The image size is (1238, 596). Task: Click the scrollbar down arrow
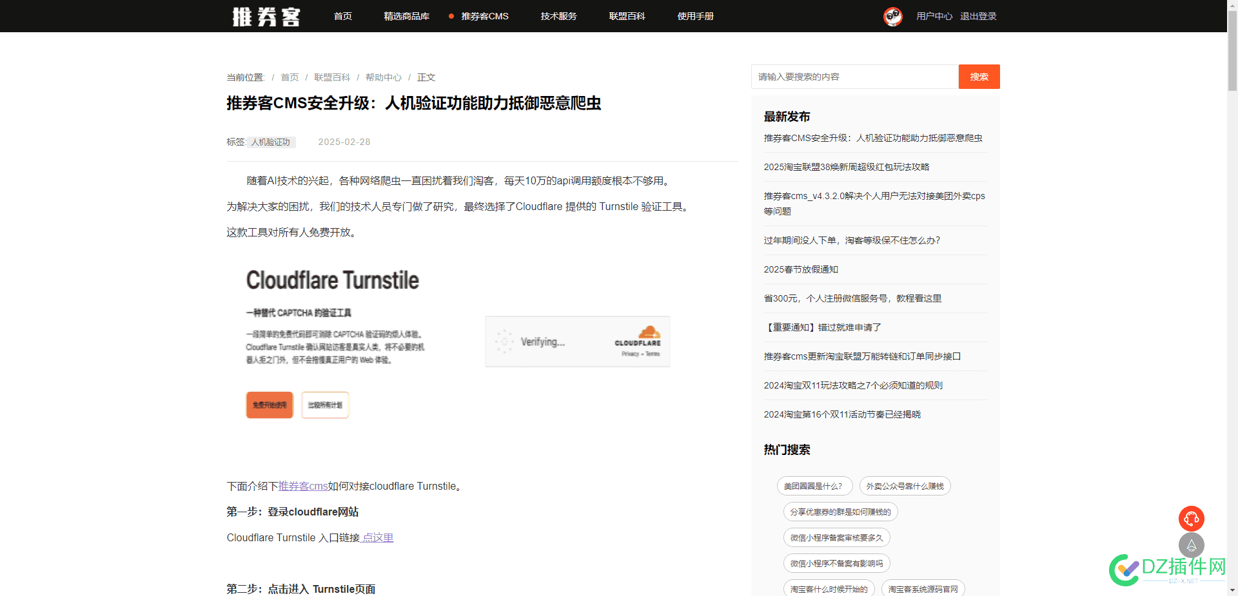click(1232, 590)
